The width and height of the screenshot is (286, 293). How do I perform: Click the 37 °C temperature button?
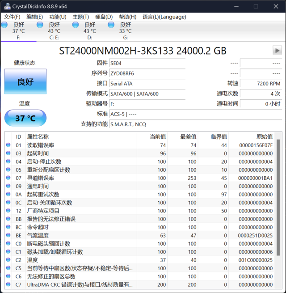[x=25, y=118]
